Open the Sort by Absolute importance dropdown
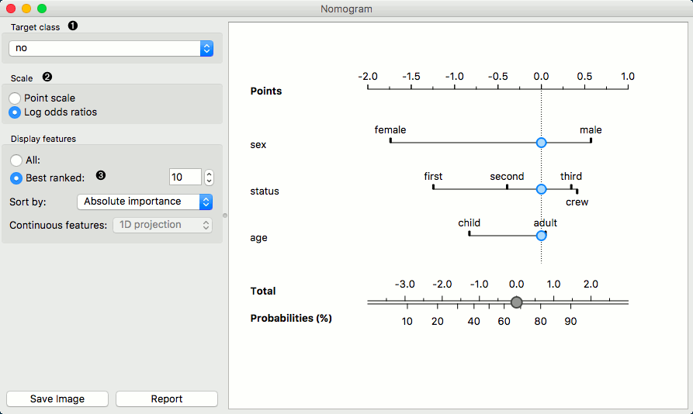The image size is (693, 414). pos(145,202)
